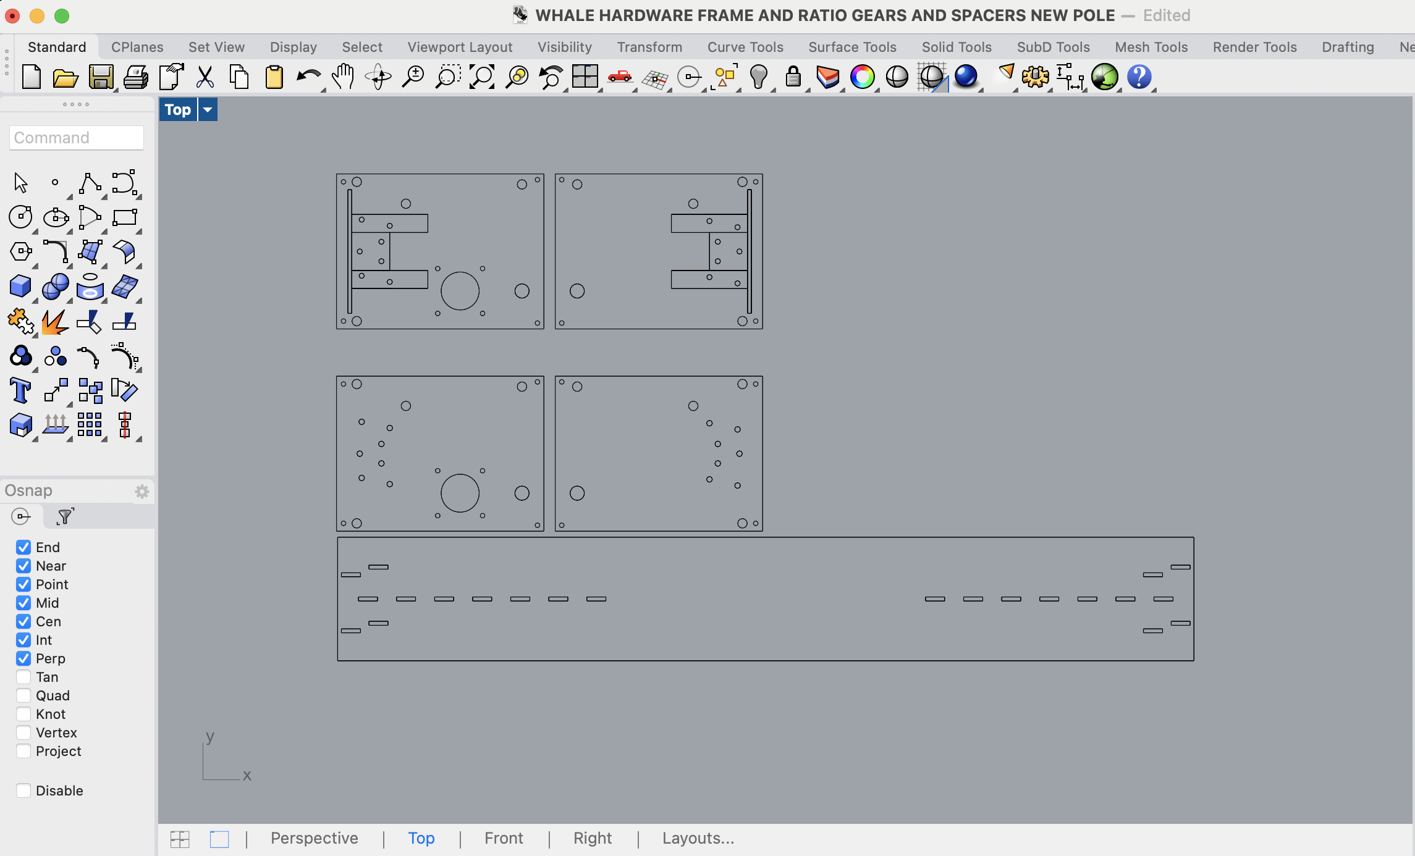Click the Osnap filter funnel tab
The width and height of the screenshot is (1415, 856).
(65, 516)
